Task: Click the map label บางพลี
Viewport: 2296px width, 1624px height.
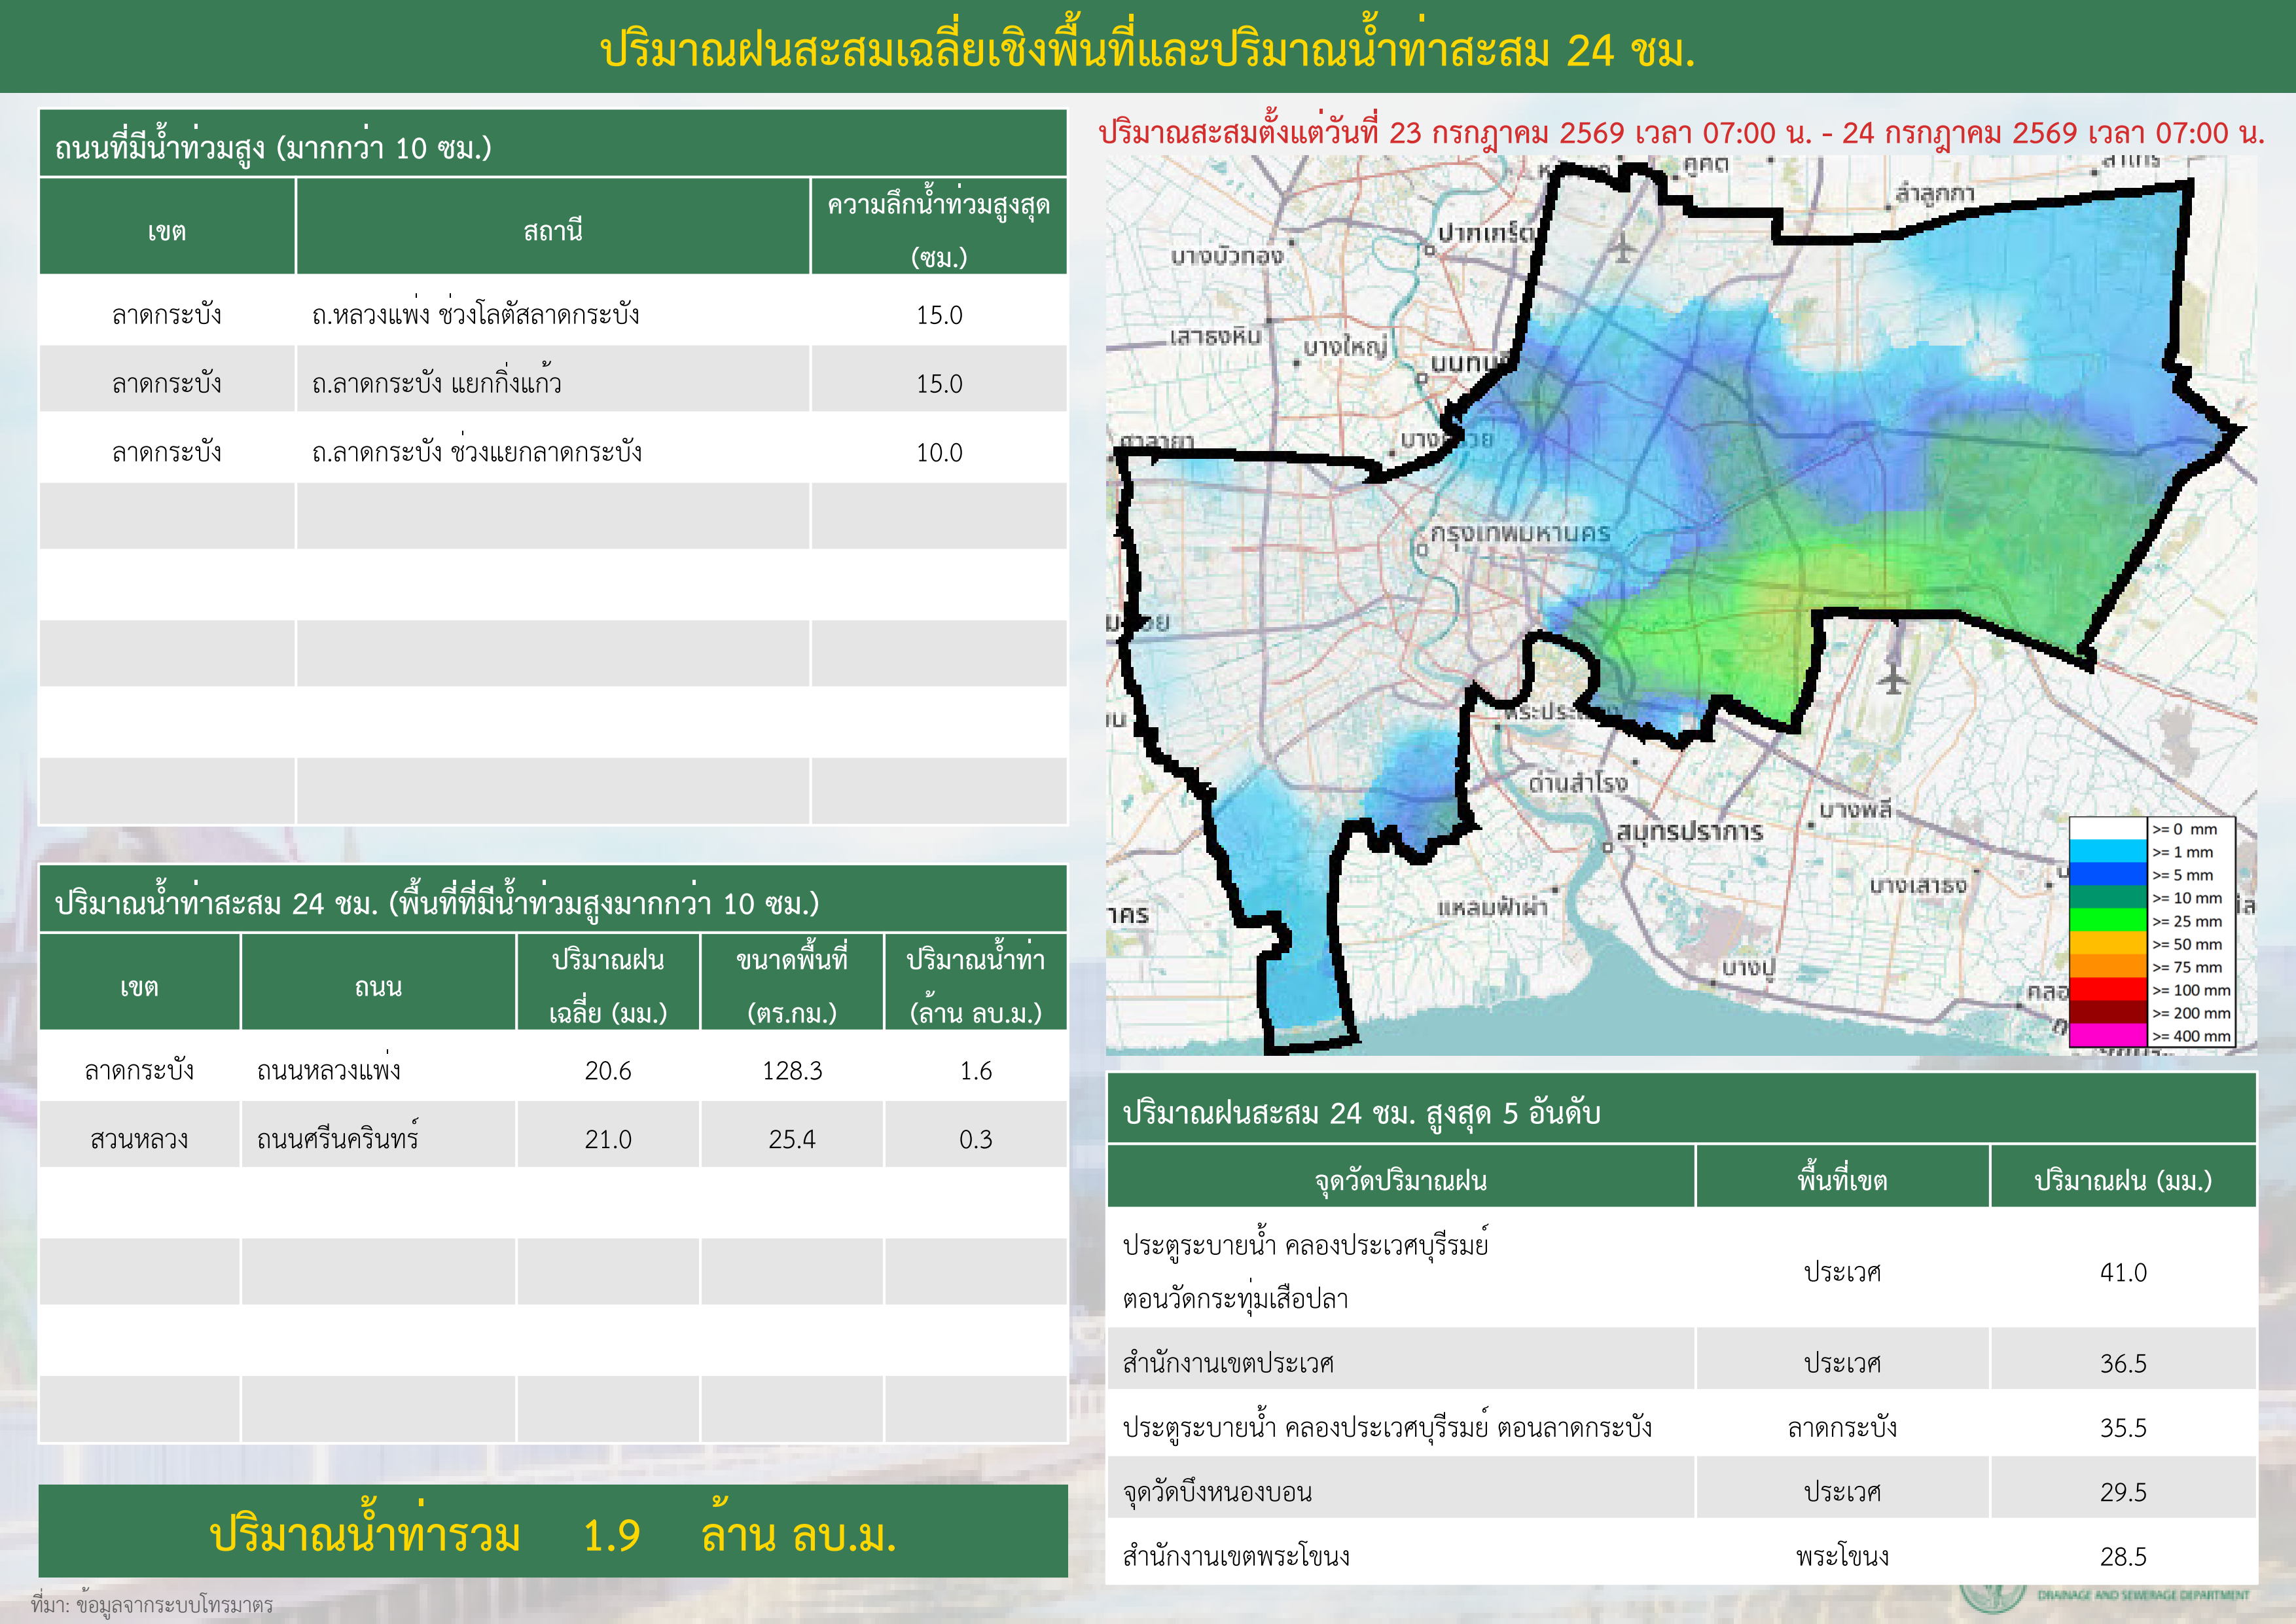Action: click(1856, 810)
